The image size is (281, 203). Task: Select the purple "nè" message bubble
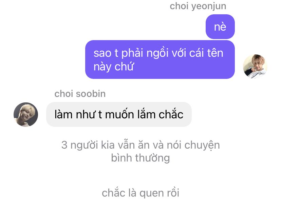[220, 27]
